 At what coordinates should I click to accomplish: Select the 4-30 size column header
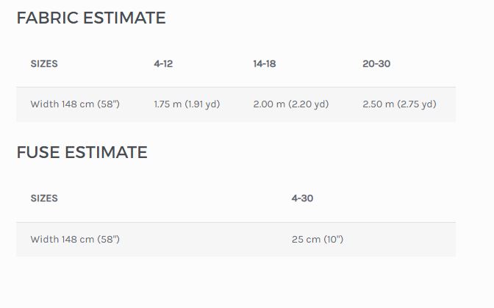point(302,198)
